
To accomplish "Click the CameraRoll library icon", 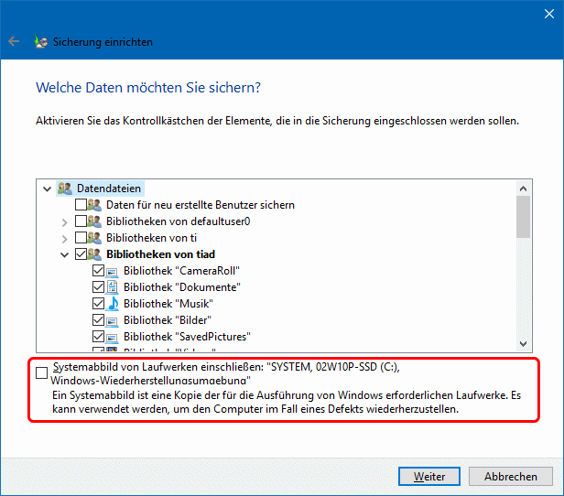I will pos(113,271).
